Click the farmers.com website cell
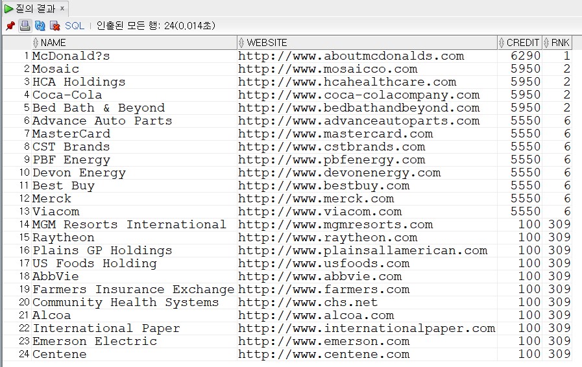 click(367, 290)
